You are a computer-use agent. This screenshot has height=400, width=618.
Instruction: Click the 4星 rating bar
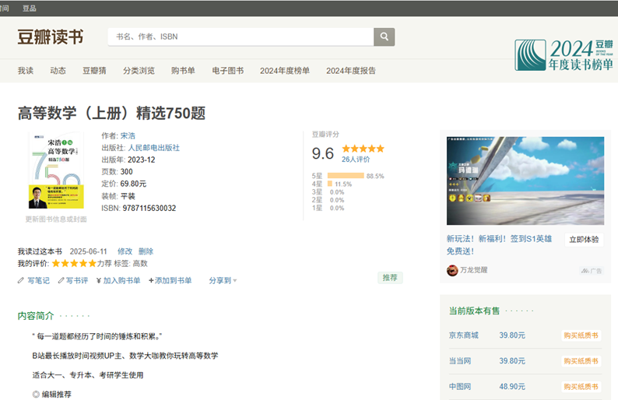[330, 184]
